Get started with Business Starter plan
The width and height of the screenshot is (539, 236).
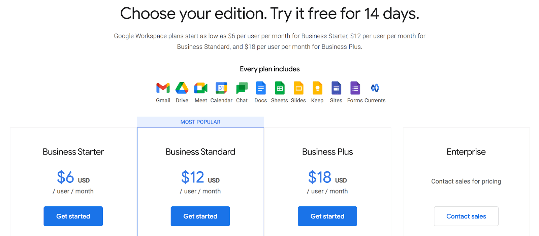pyautogui.click(x=73, y=216)
